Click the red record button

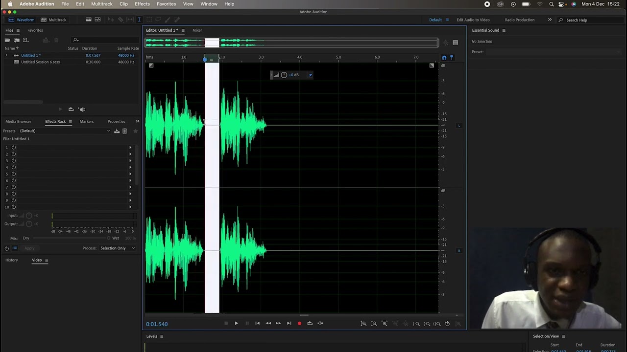[299, 323]
